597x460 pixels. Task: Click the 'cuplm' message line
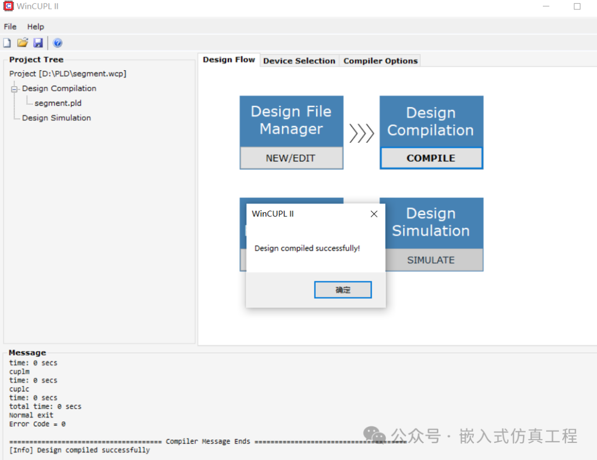(19, 372)
